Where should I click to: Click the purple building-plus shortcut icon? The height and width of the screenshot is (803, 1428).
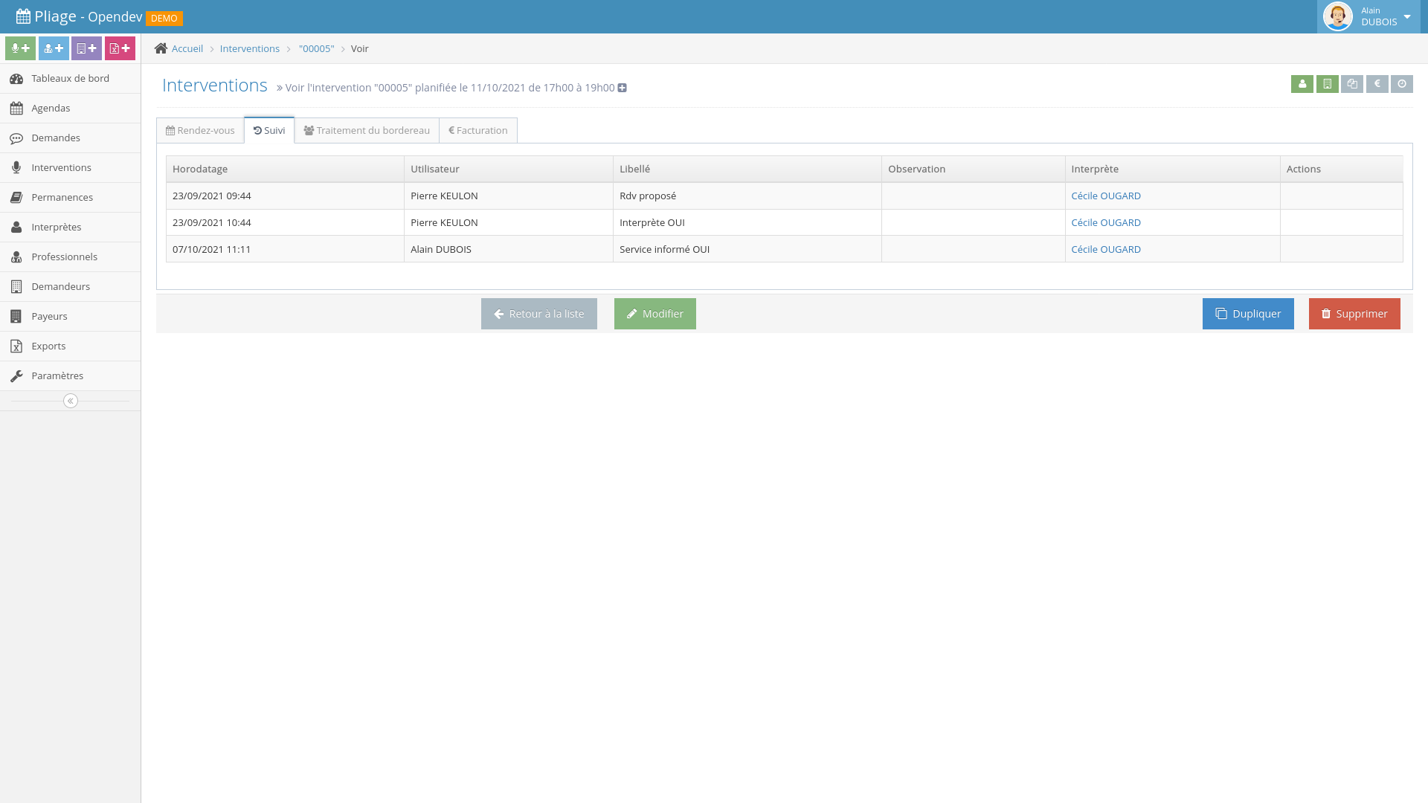(86, 48)
